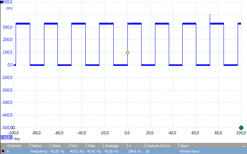Select the Average column header
247x154 pixels.
[x=112, y=146]
